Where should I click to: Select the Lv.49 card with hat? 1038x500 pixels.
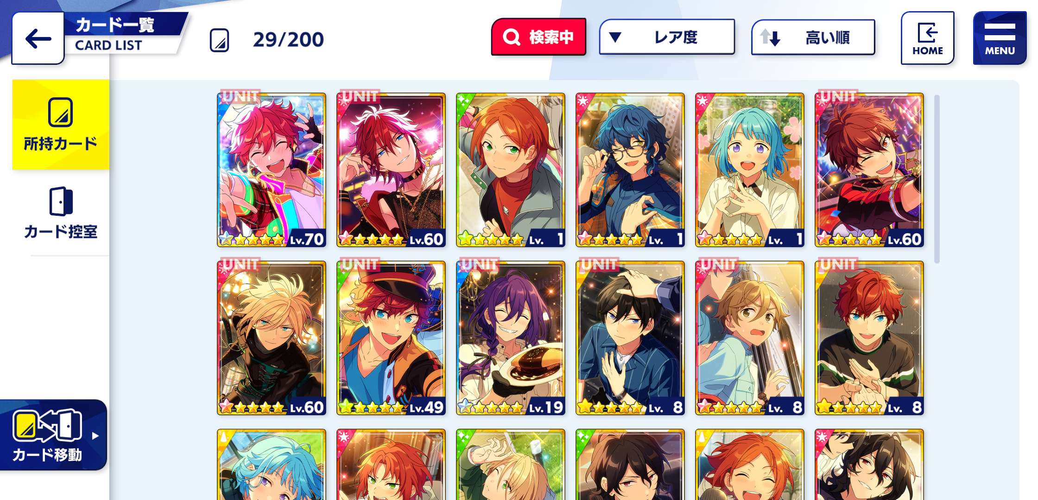coord(391,338)
